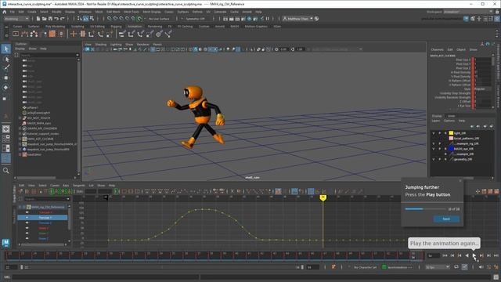Open Style Regular dropdown in Channel Box
The width and height of the screenshot is (501, 282).
coord(482,89)
